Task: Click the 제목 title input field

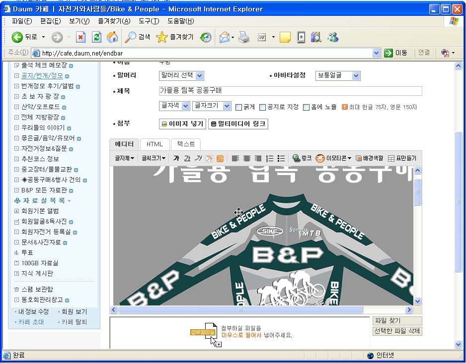Action: coord(290,91)
